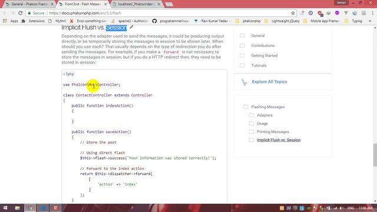This screenshot has width=377, height=212.
Task: Open the Contributions docs section
Action: [263, 45]
